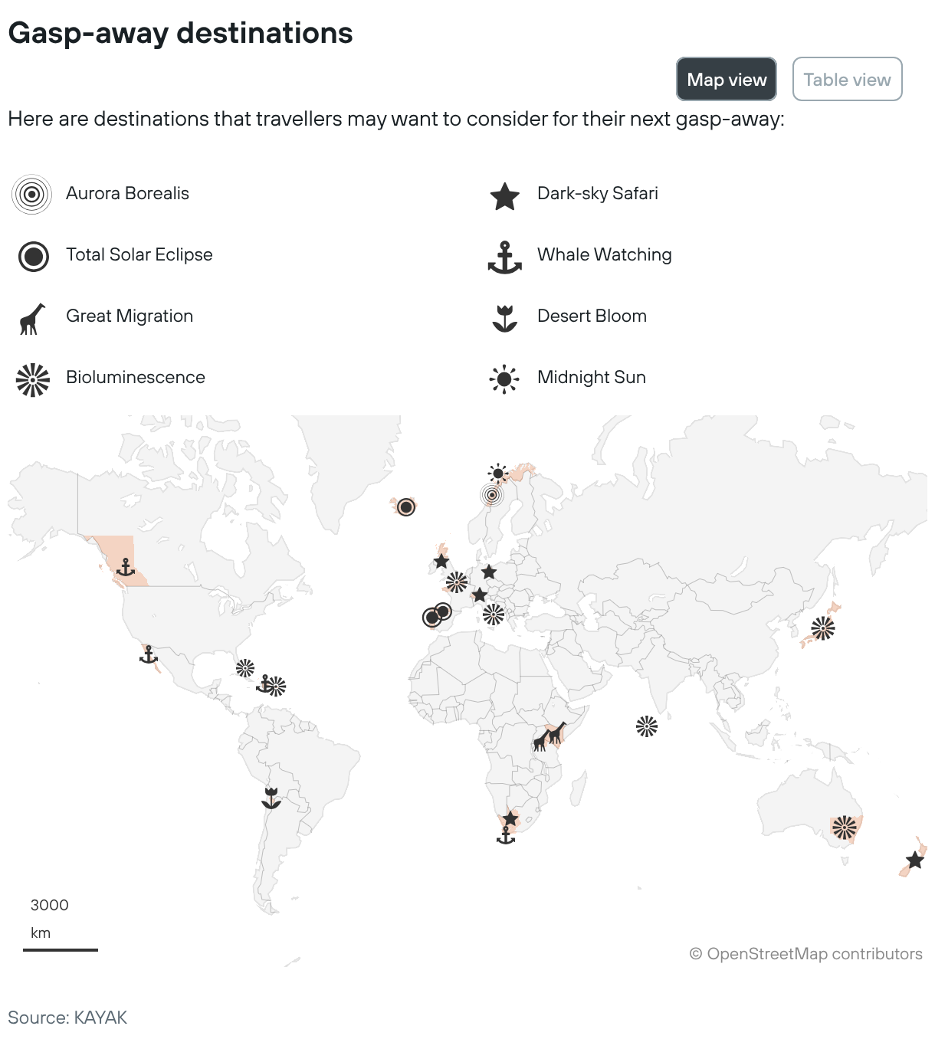Click the Aurora Borealis legend icon

[31, 194]
